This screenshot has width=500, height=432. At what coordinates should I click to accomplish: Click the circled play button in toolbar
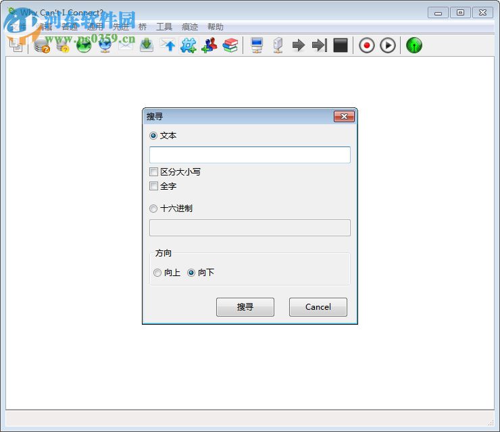coord(388,45)
